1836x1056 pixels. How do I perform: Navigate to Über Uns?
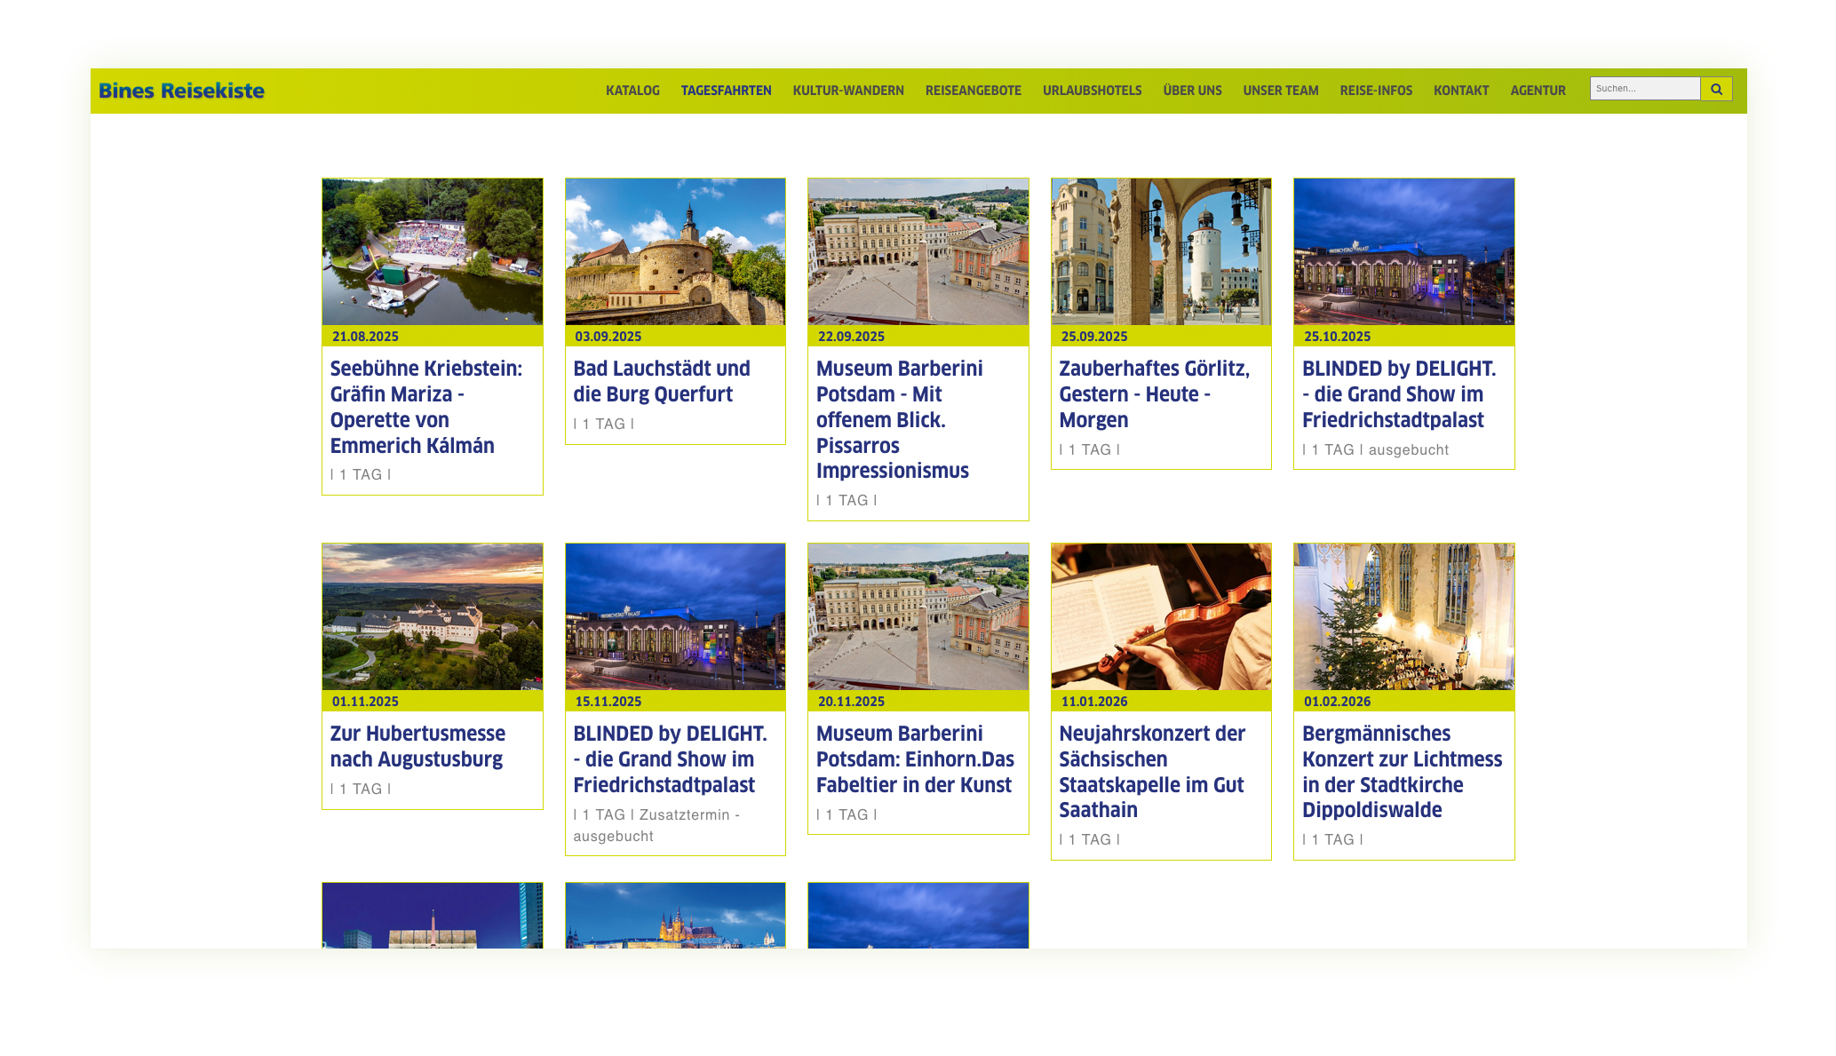coord(1192,91)
